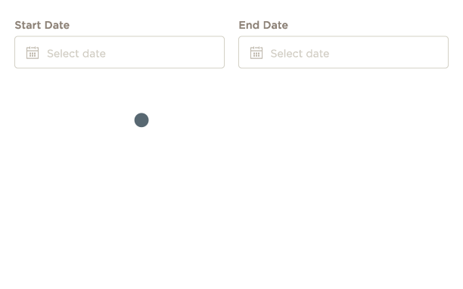Click the dark gray circular dot
The width and height of the screenshot is (463, 289).
coord(141,120)
